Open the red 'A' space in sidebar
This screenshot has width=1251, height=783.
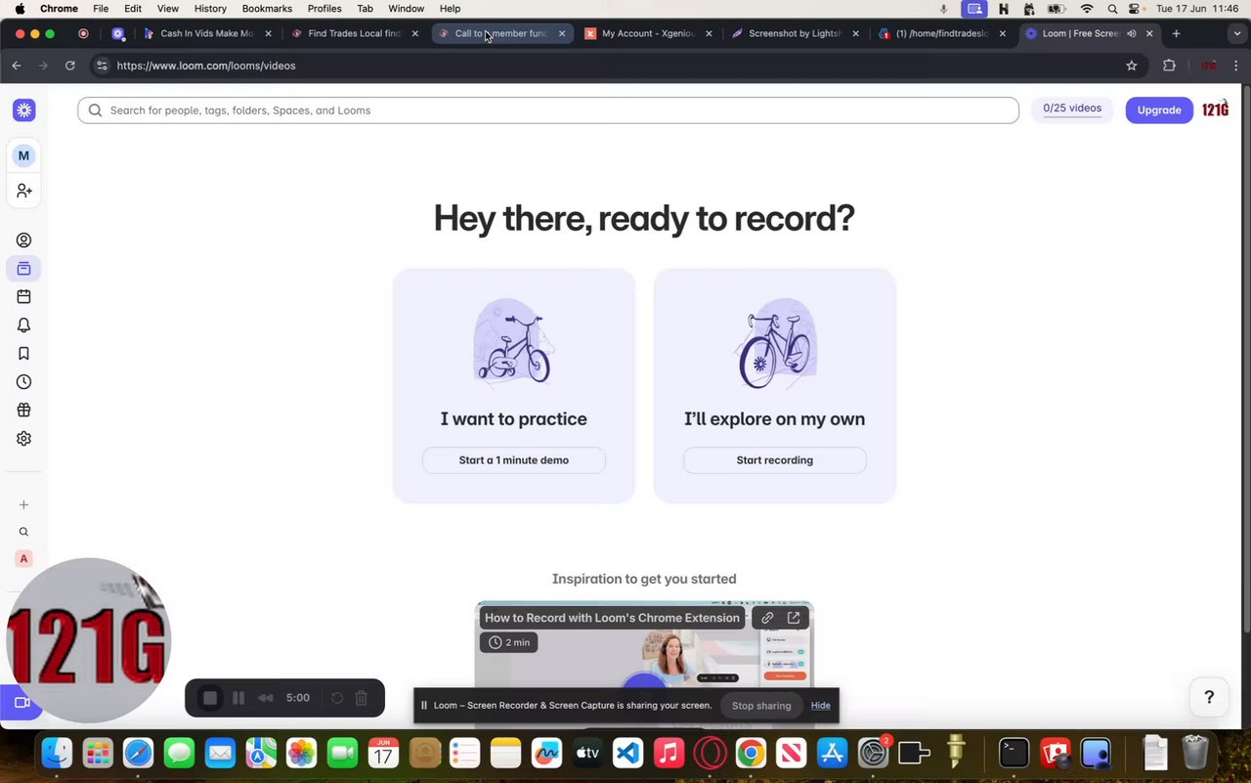pyautogui.click(x=23, y=559)
